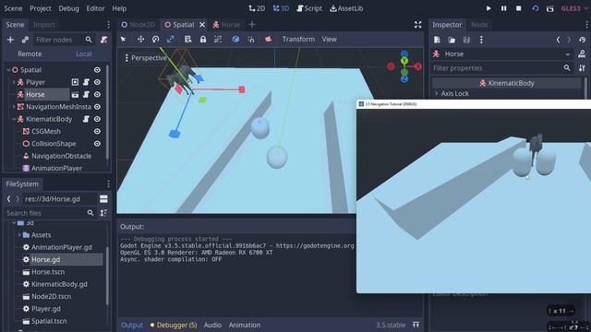
Task: Toggle visibility of CollisionShape node
Action: (x=97, y=144)
